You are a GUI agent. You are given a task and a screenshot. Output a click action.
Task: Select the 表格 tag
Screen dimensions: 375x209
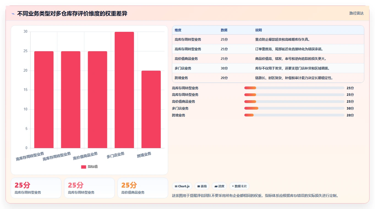coord(202,186)
